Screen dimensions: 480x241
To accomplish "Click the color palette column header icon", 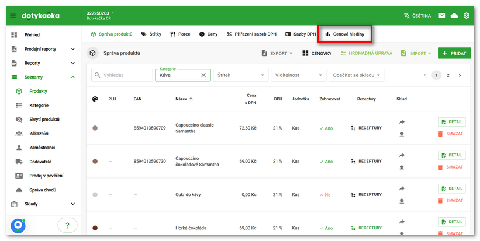I will point(95,99).
